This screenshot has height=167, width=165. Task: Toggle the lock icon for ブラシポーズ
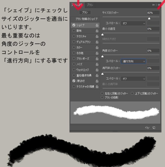pos(97,59)
